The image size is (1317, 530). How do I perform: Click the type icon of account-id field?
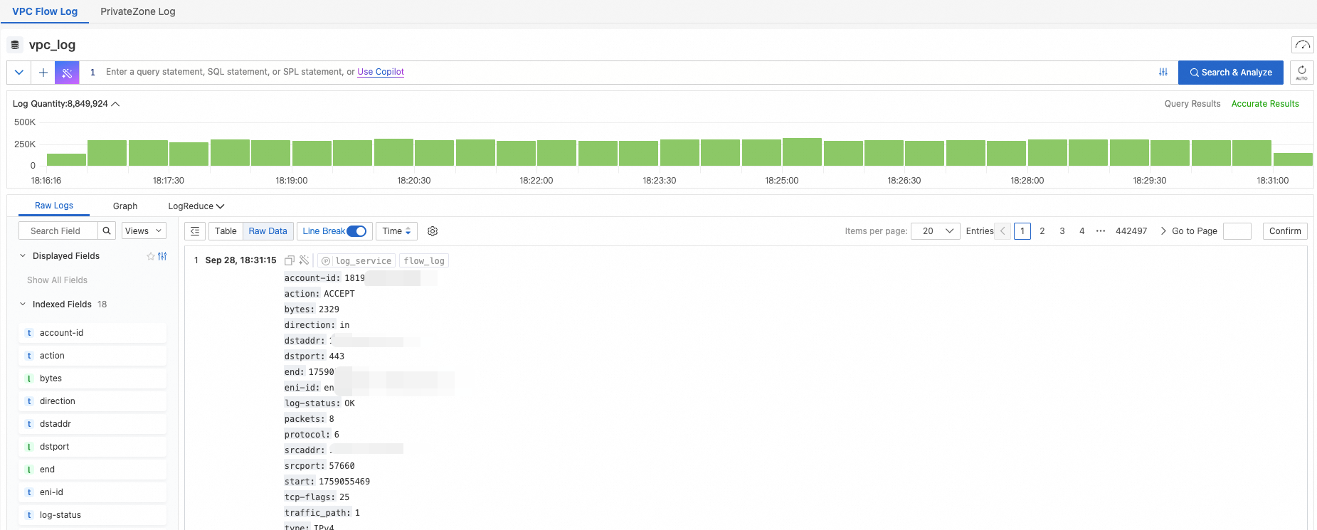(29, 333)
